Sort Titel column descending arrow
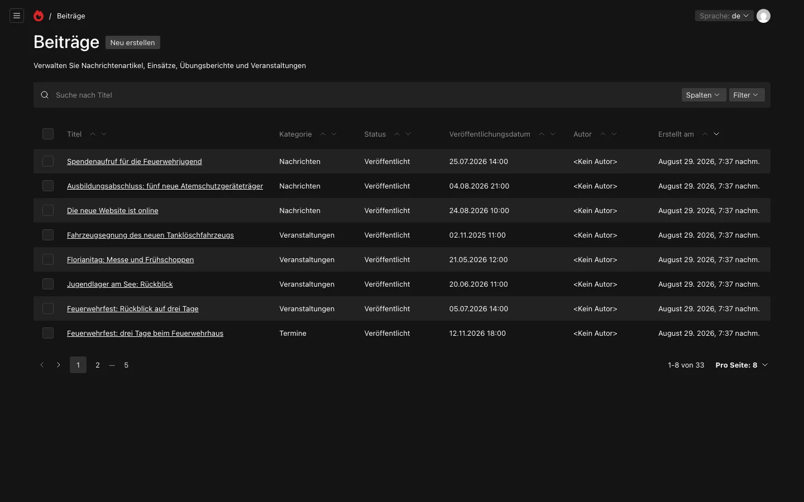 [104, 134]
